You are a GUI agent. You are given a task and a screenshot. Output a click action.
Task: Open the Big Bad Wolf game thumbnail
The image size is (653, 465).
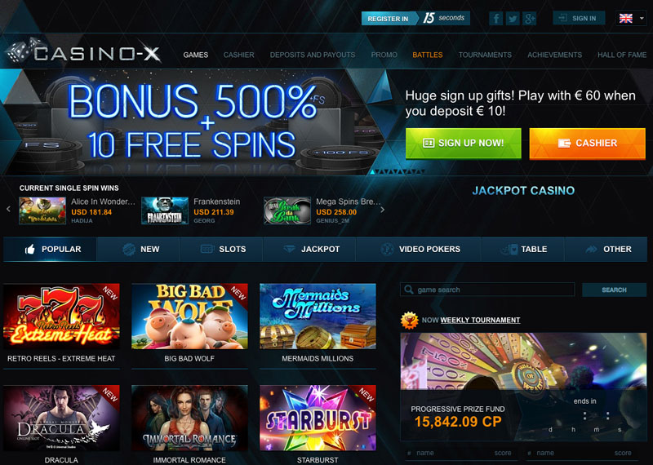[x=189, y=317]
